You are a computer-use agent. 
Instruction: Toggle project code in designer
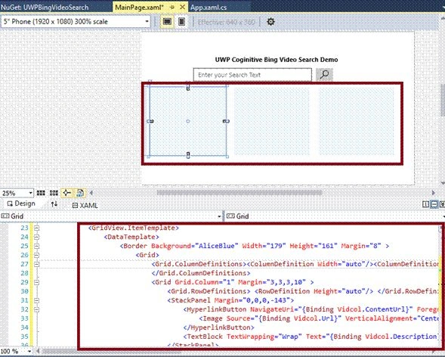tap(80, 193)
